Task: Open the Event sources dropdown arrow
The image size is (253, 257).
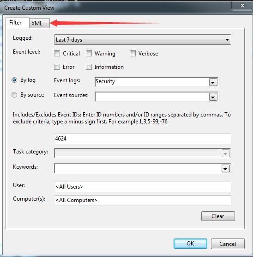Action: [x=213, y=97]
